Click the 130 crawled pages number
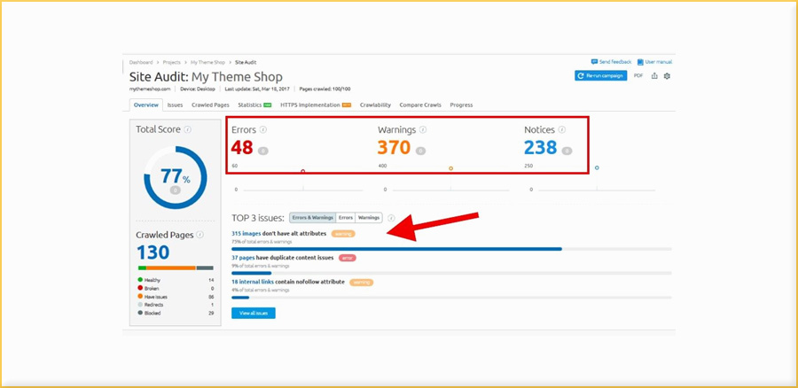798x388 pixels. point(153,252)
